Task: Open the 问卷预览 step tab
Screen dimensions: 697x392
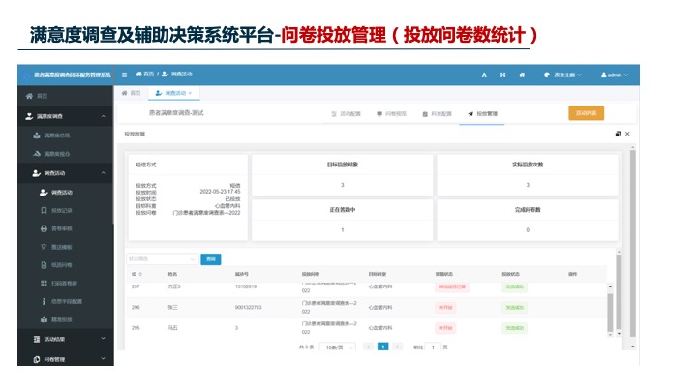Action: 392,114
